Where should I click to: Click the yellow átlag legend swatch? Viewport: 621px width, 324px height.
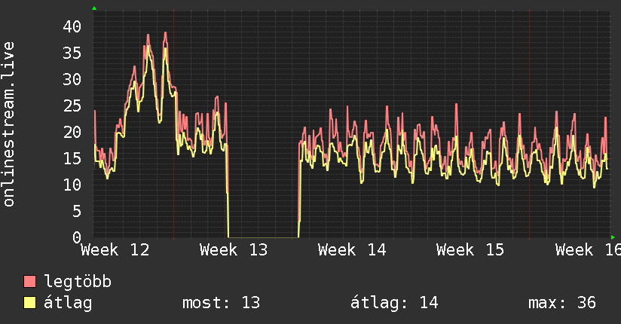(x=29, y=303)
